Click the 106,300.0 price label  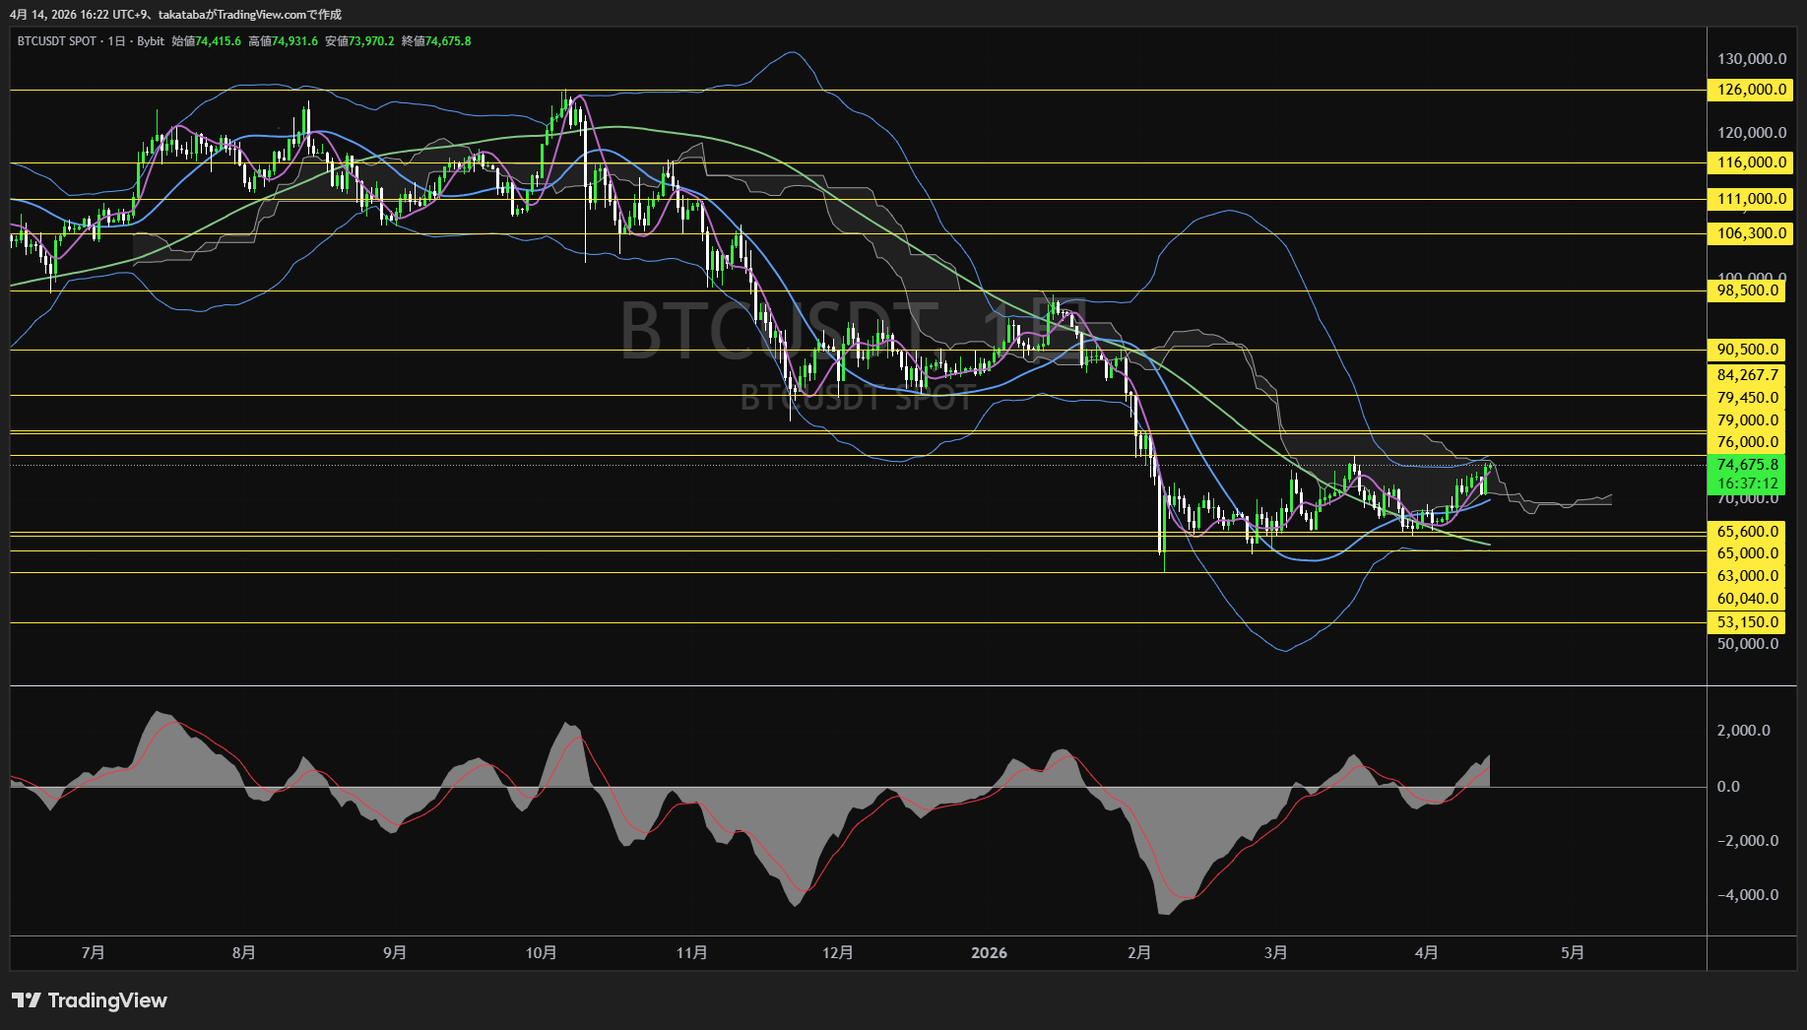[x=1751, y=233]
